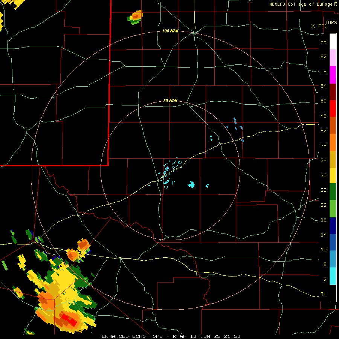The image size is (339, 339).
Task: Click the legend value 18
Action: (324, 220)
